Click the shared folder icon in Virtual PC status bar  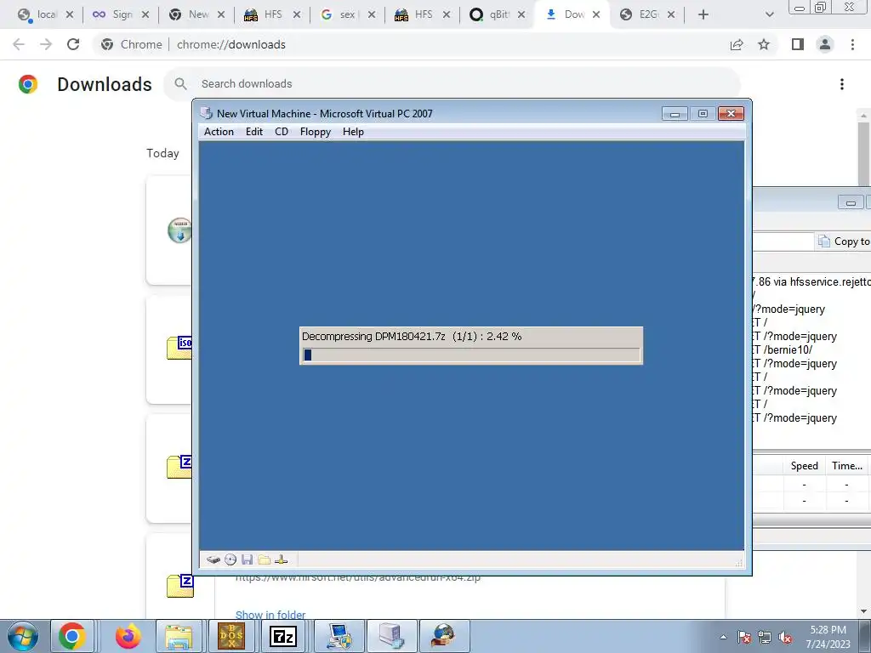click(x=265, y=559)
